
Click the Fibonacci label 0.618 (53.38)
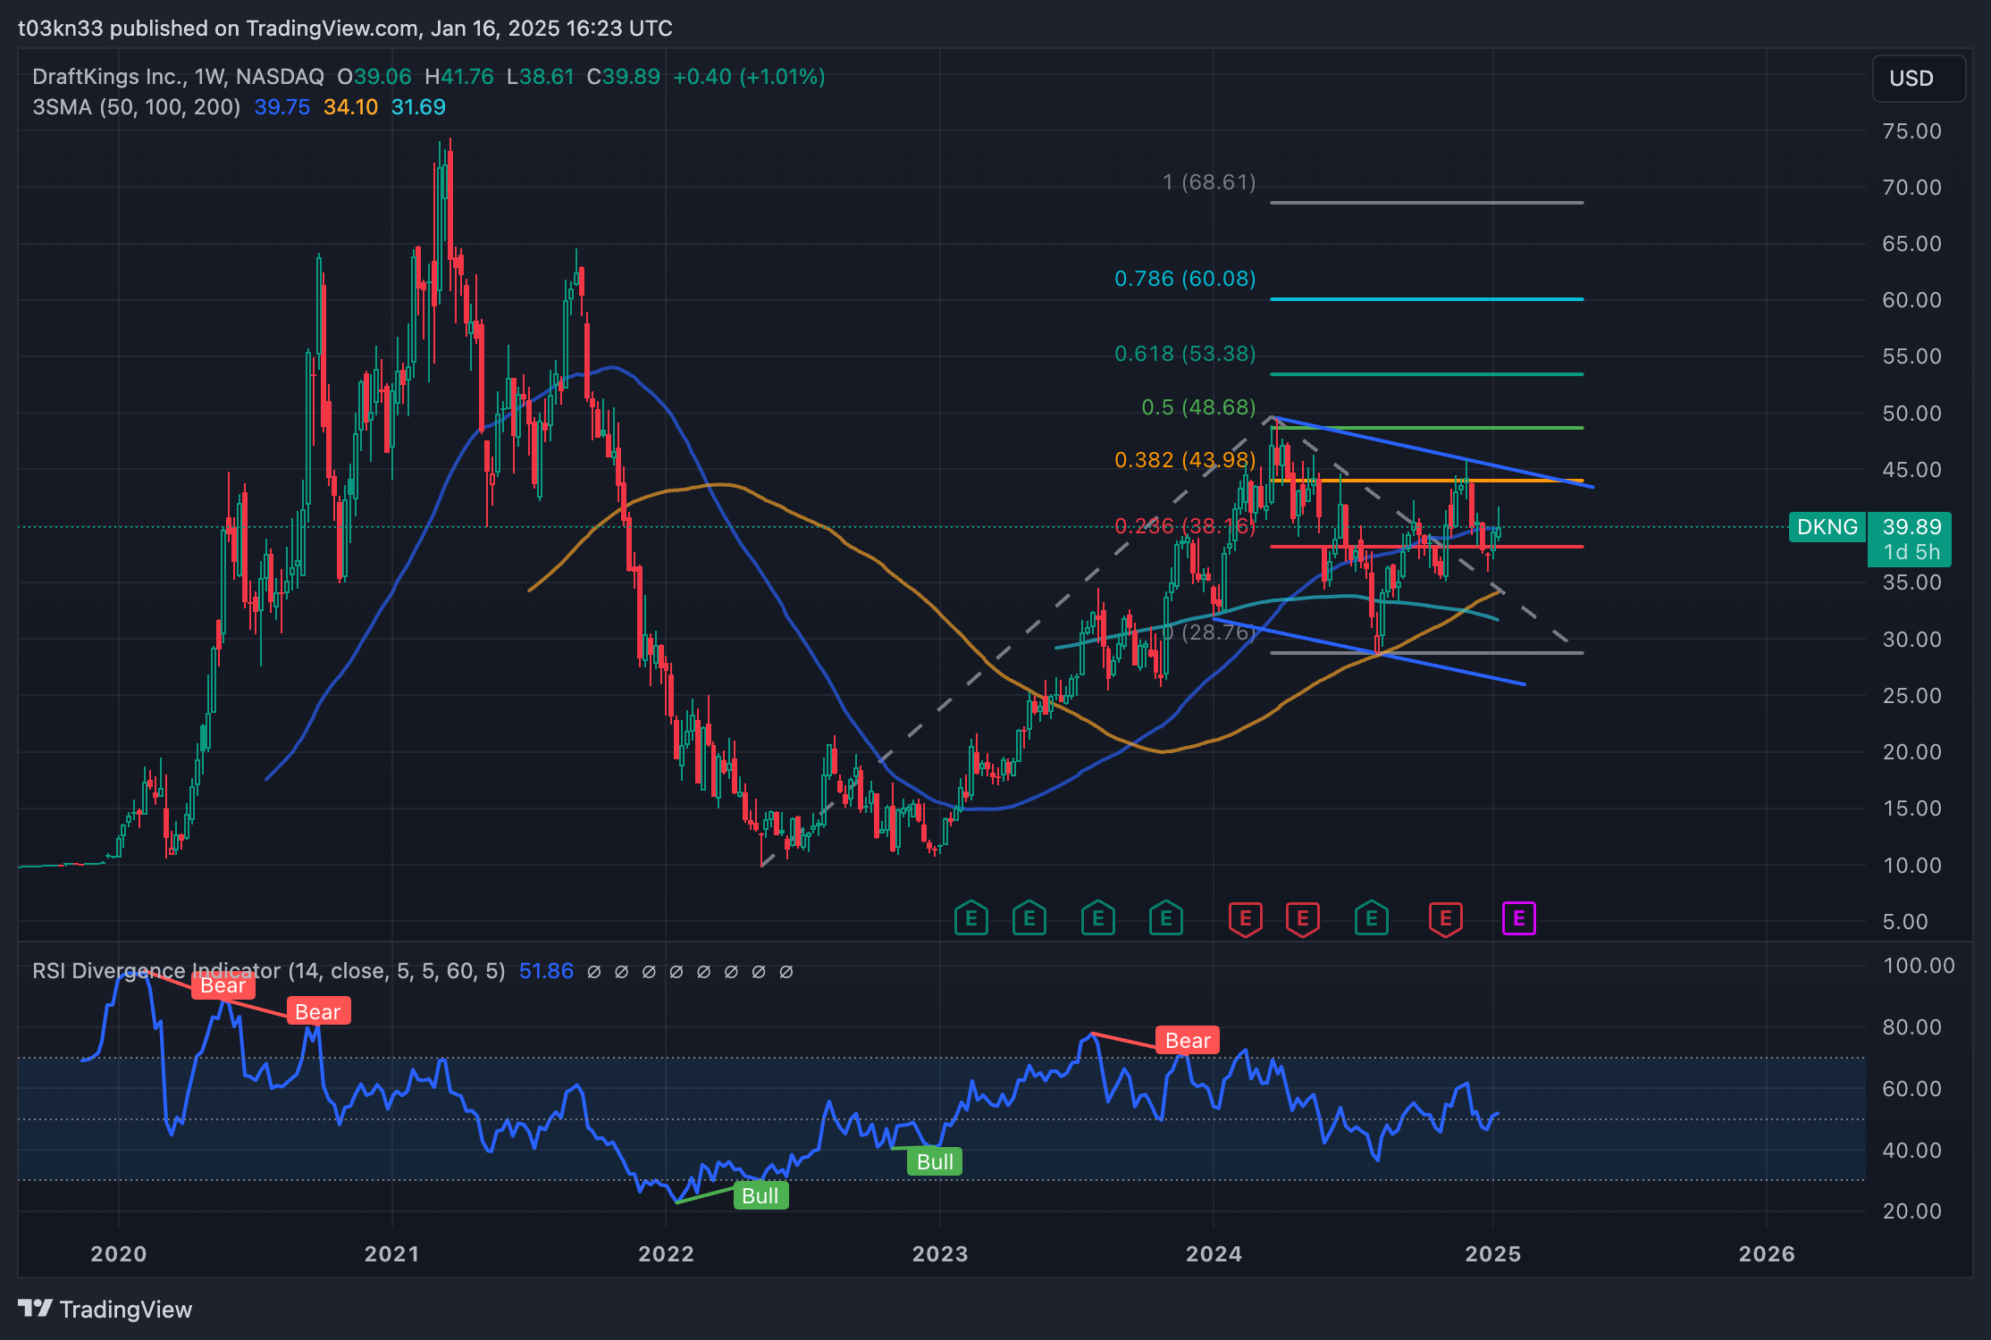click(1185, 354)
